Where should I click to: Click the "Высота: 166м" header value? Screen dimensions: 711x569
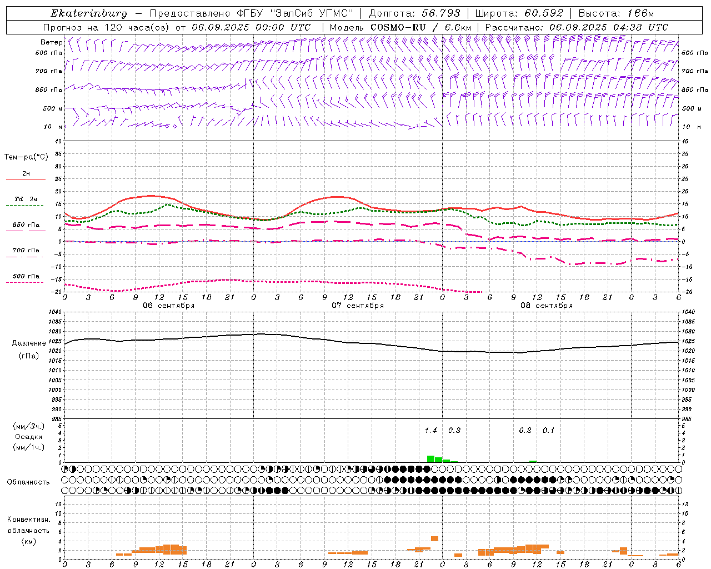coord(616,13)
